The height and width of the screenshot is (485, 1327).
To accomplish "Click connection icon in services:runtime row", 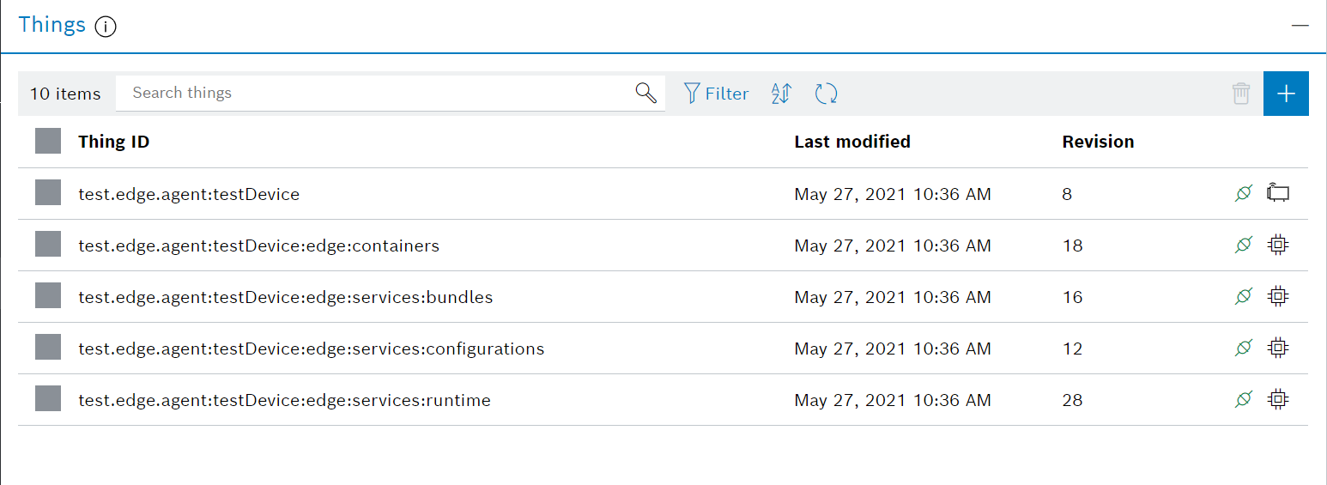I will point(1243,400).
